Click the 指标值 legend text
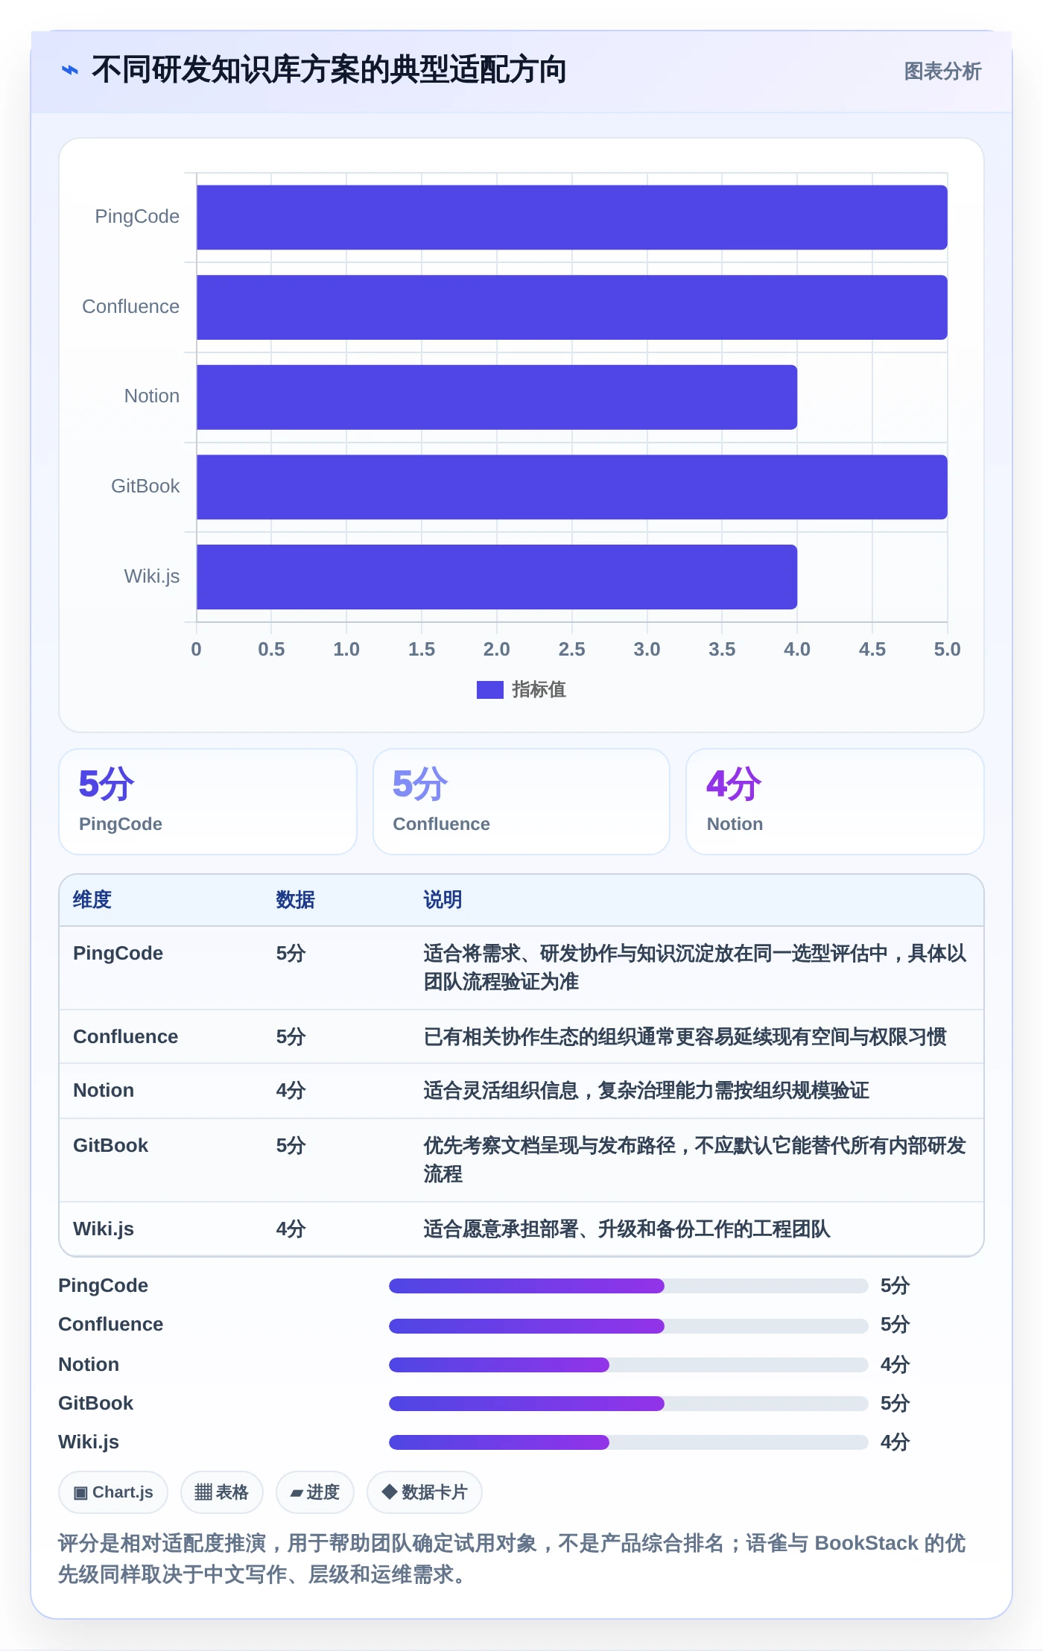The width and height of the screenshot is (1043, 1651). 539,689
